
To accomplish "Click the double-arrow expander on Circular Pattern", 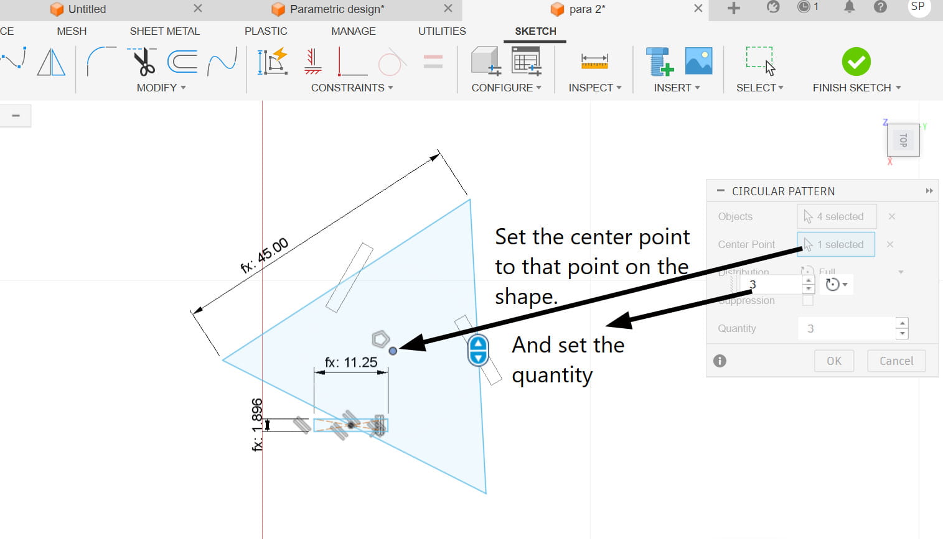I will tap(929, 191).
